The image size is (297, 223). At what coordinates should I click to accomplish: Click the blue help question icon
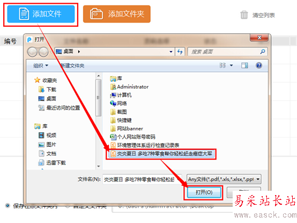(259, 66)
